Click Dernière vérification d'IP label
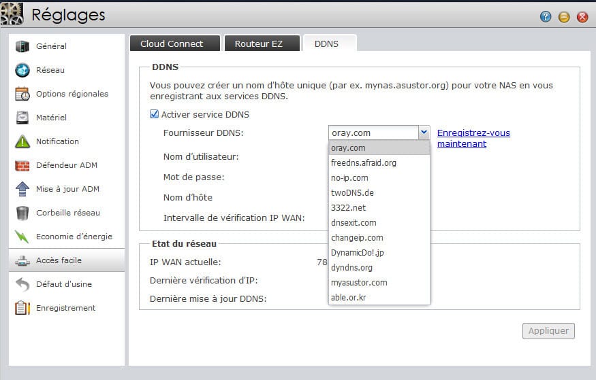 204,281
